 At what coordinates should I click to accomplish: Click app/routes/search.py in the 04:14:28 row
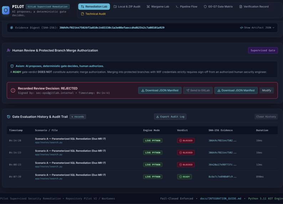(x=49, y=142)
